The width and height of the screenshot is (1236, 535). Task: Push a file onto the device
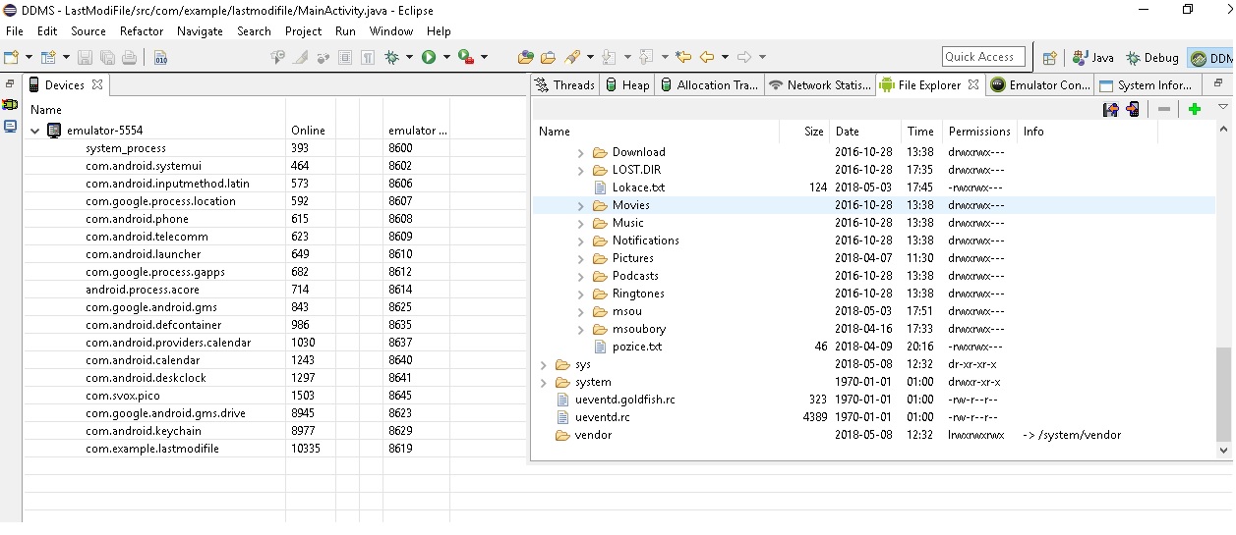(1133, 109)
